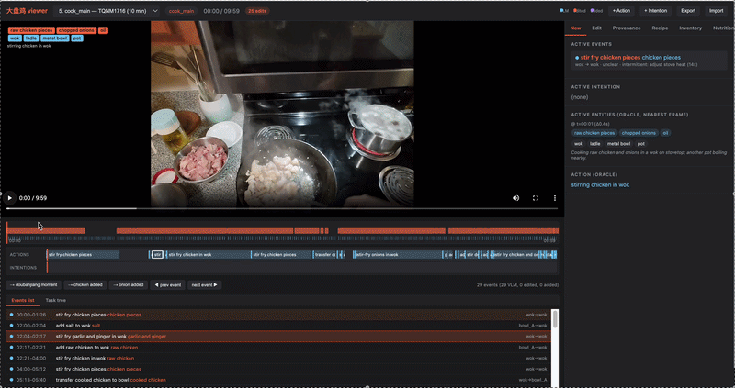Click the 'chopped onions' chip under Active Entities
735x388 pixels.
[639, 133]
